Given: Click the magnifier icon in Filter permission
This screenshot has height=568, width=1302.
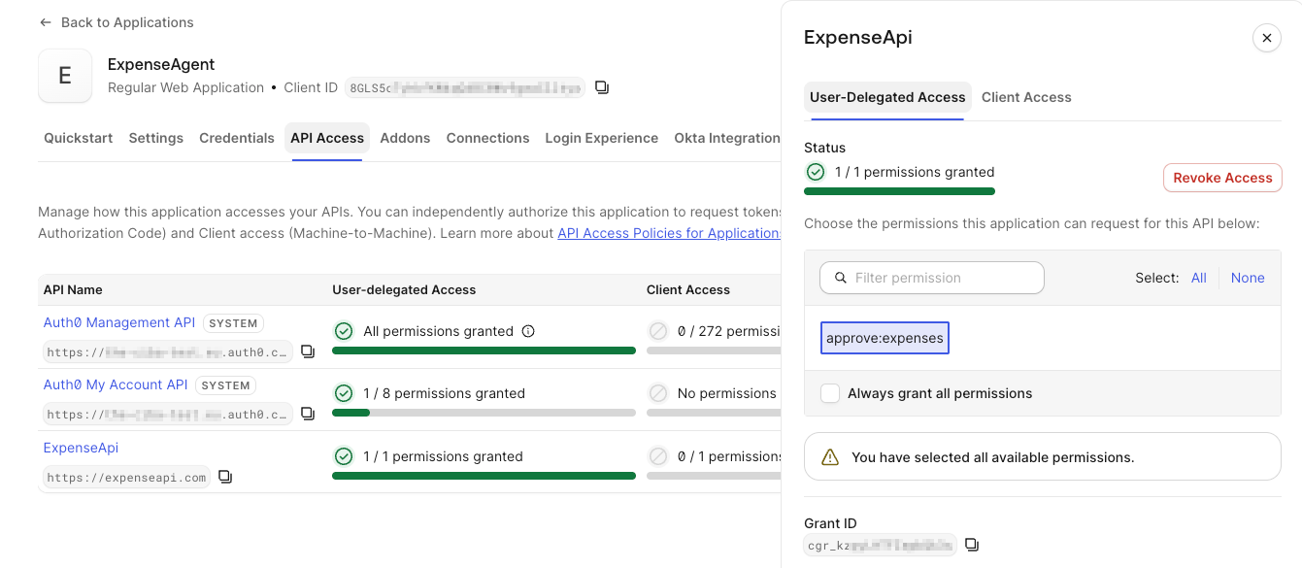Looking at the screenshot, I should (x=841, y=278).
